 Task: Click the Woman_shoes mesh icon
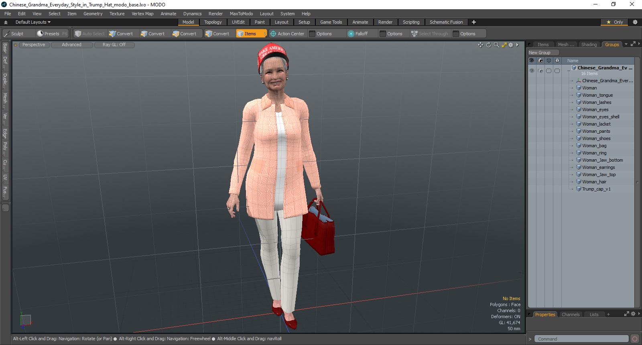579,138
